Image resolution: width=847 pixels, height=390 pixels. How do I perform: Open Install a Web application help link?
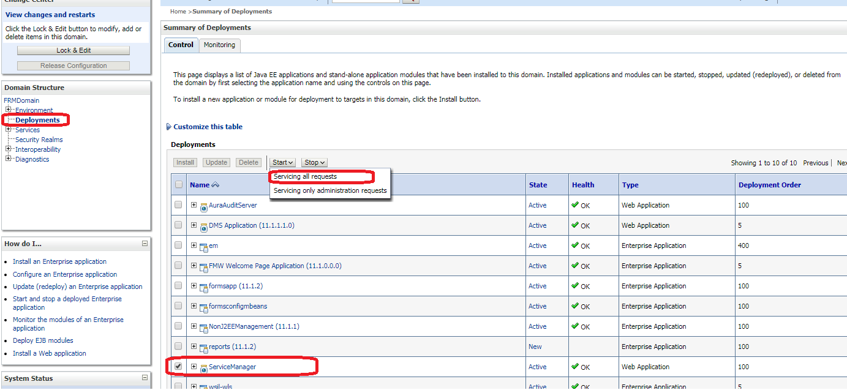pyautogui.click(x=50, y=353)
